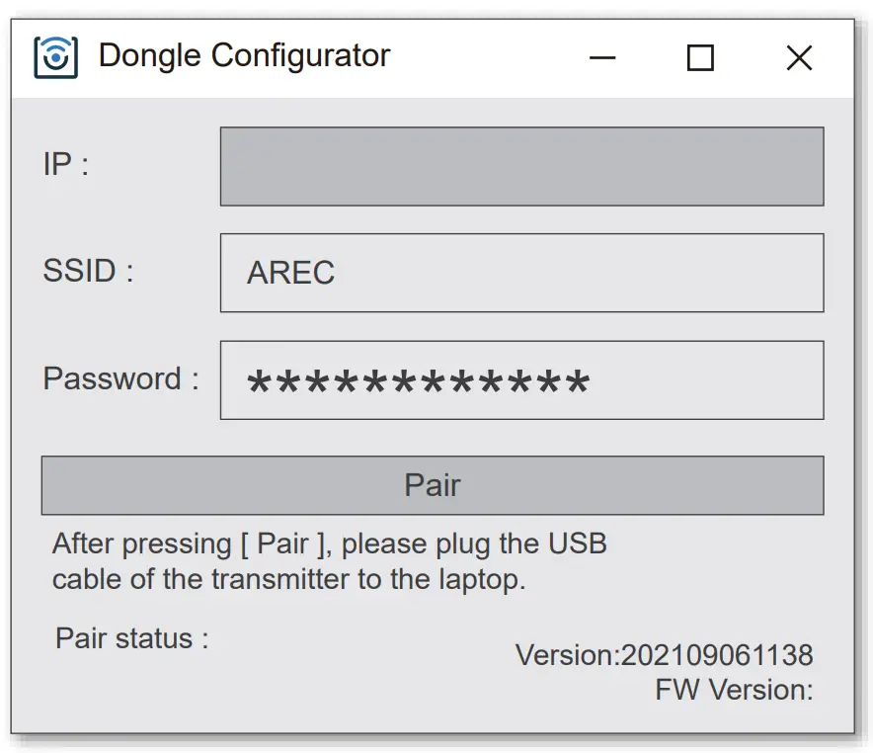Click the 'Password :' label
The height and width of the screenshot is (753, 873).
click(x=120, y=378)
